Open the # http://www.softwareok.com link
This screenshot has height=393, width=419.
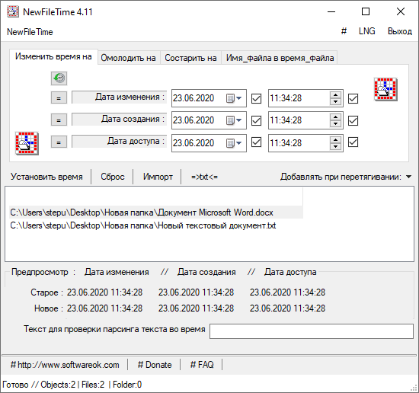point(65,365)
